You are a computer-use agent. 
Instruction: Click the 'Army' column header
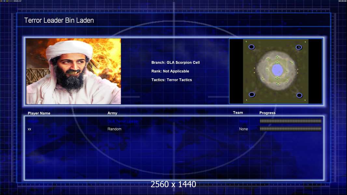click(112, 113)
